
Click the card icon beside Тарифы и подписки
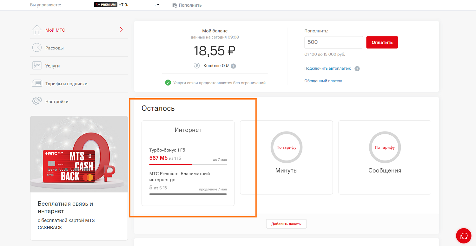coord(37,83)
